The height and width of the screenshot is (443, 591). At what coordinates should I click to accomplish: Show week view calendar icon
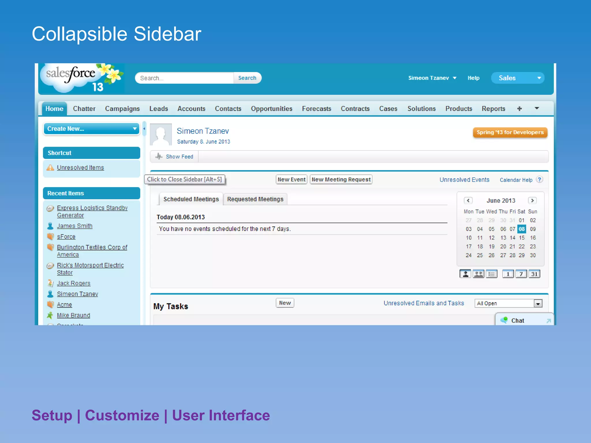pyautogui.click(x=521, y=274)
